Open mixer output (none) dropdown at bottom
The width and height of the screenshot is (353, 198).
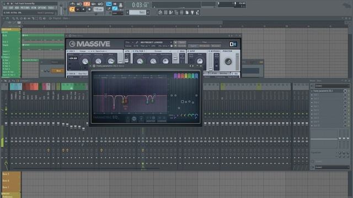pyautogui.click(x=332, y=167)
